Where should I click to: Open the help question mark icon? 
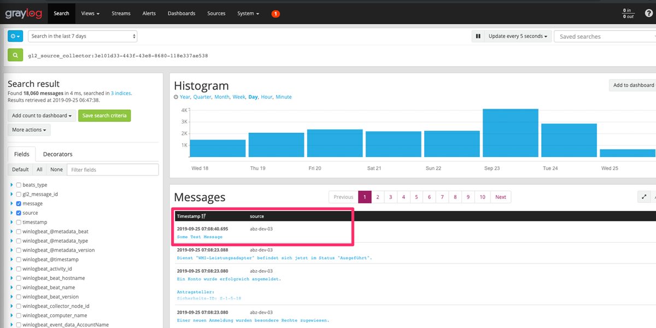pos(648,13)
